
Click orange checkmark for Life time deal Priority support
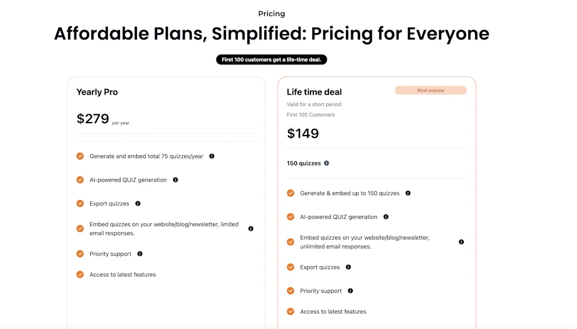tap(291, 291)
